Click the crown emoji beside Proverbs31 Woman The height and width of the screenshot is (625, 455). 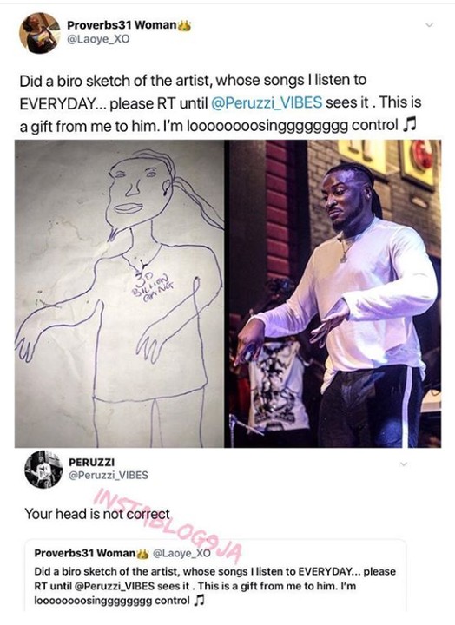[x=184, y=25]
